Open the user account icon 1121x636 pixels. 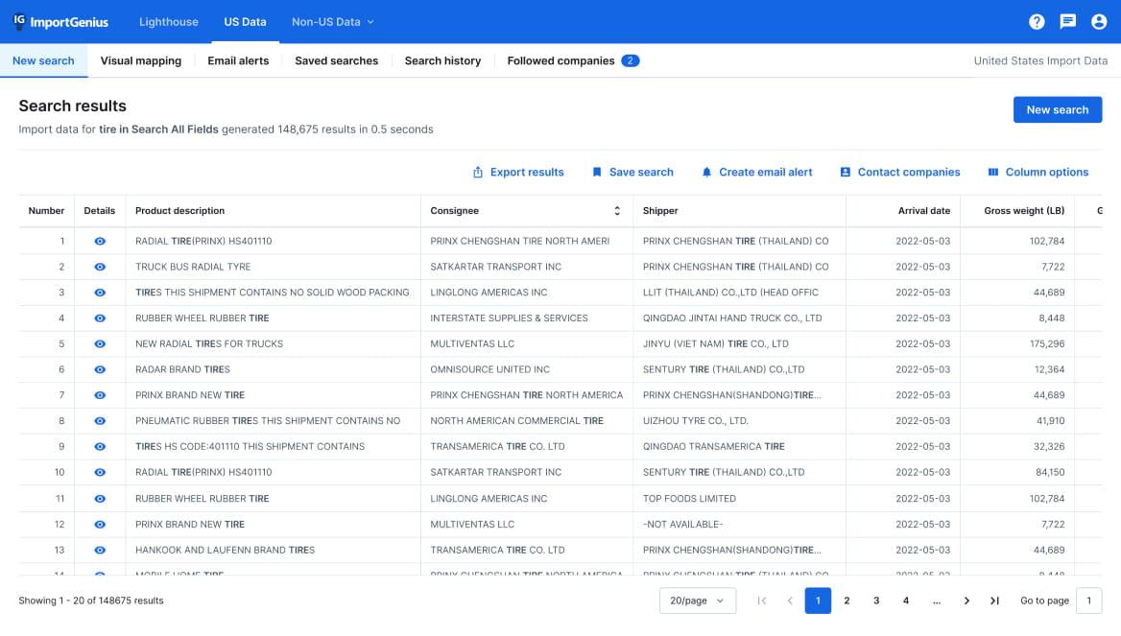click(1099, 21)
